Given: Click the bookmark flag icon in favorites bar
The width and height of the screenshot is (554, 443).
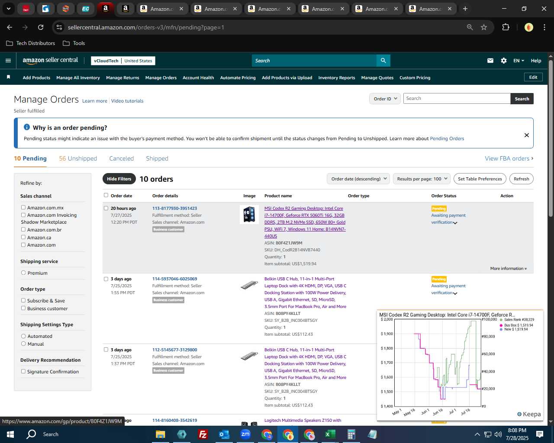Looking at the screenshot, I should tap(8, 77).
